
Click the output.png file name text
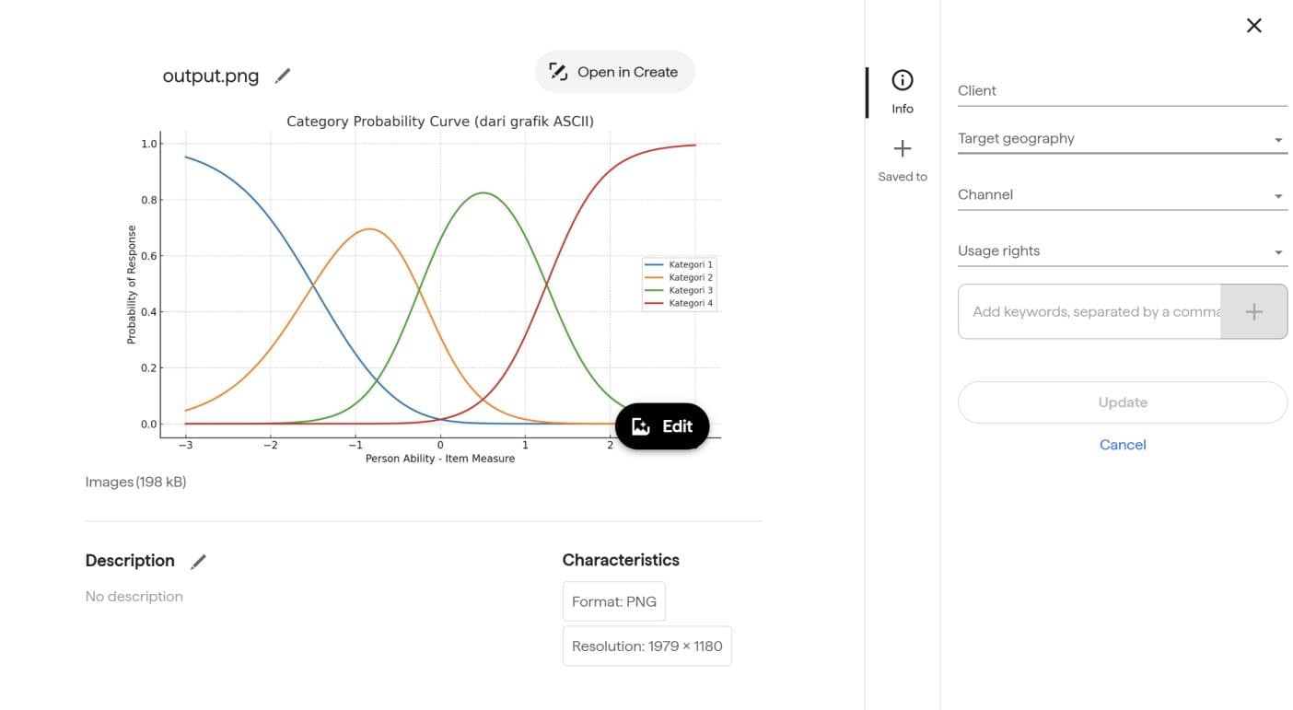click(x=211, y=76)
